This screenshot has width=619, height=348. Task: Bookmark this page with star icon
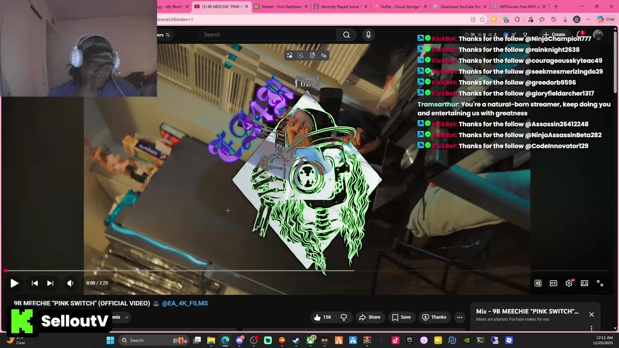483,19
